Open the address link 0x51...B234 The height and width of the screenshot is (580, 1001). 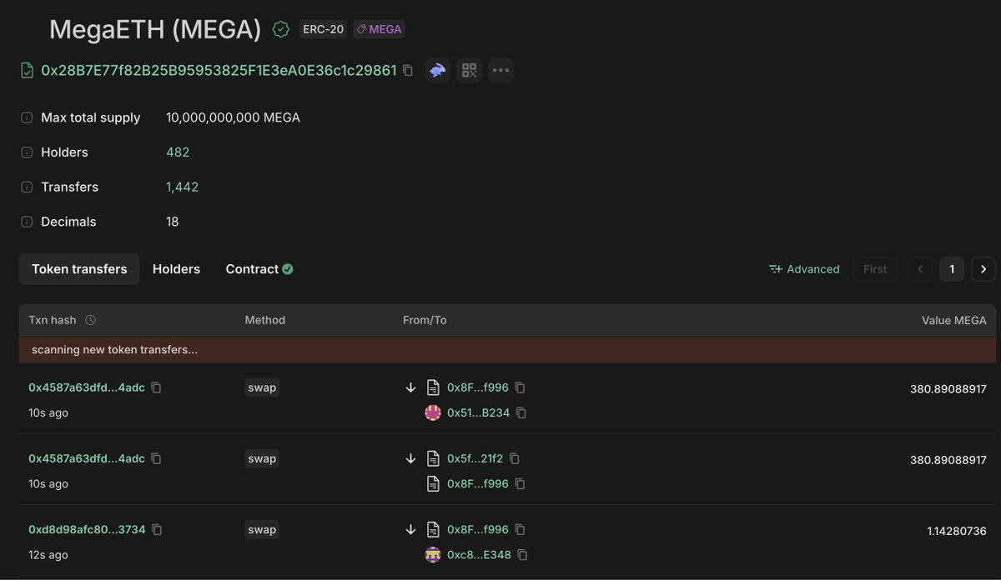click(x=478, y=412)
